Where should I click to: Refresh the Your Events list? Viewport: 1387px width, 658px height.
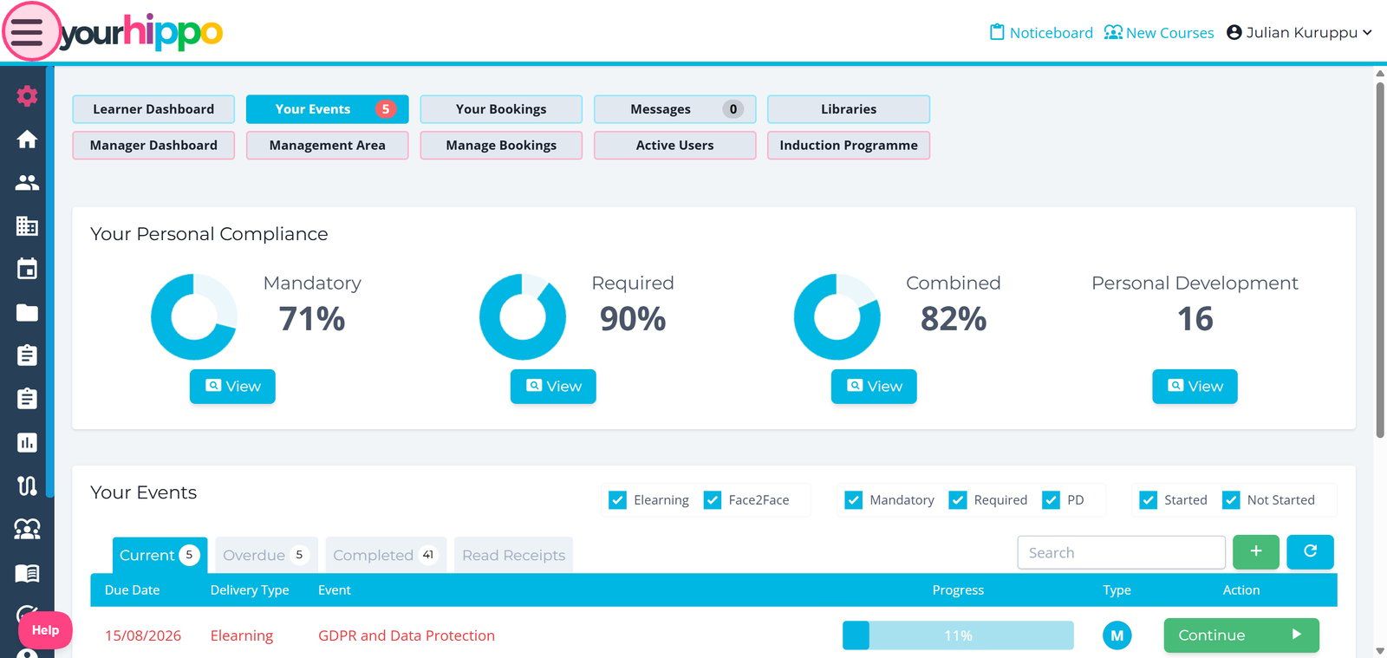[x=1311, y=552]
